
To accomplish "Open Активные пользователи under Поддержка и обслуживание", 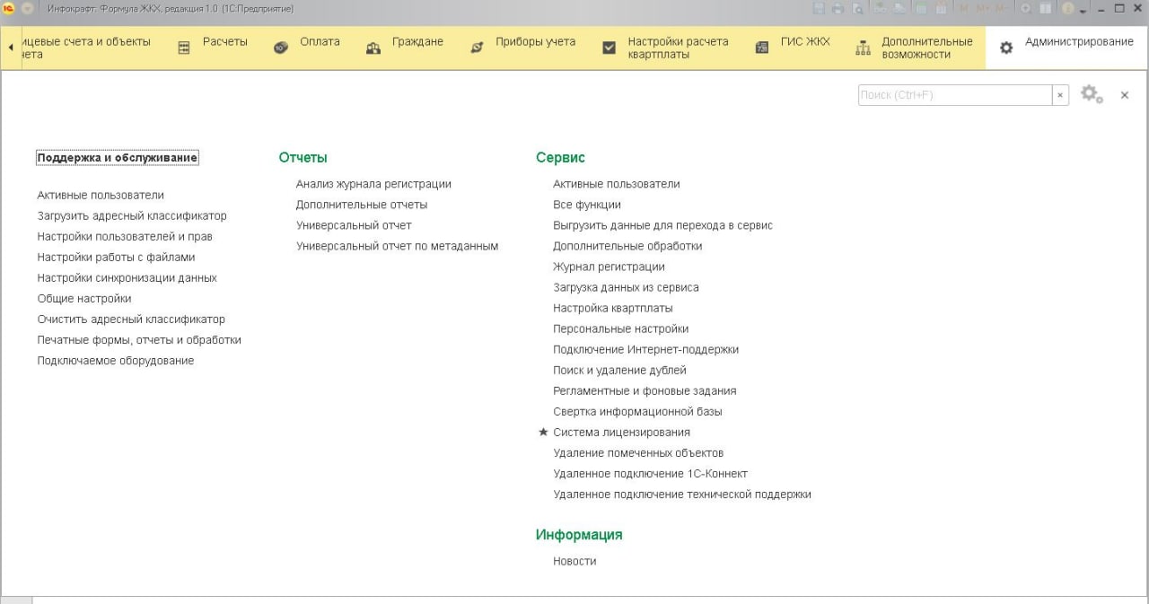I will pyautogui.click(x=101, y=195).
